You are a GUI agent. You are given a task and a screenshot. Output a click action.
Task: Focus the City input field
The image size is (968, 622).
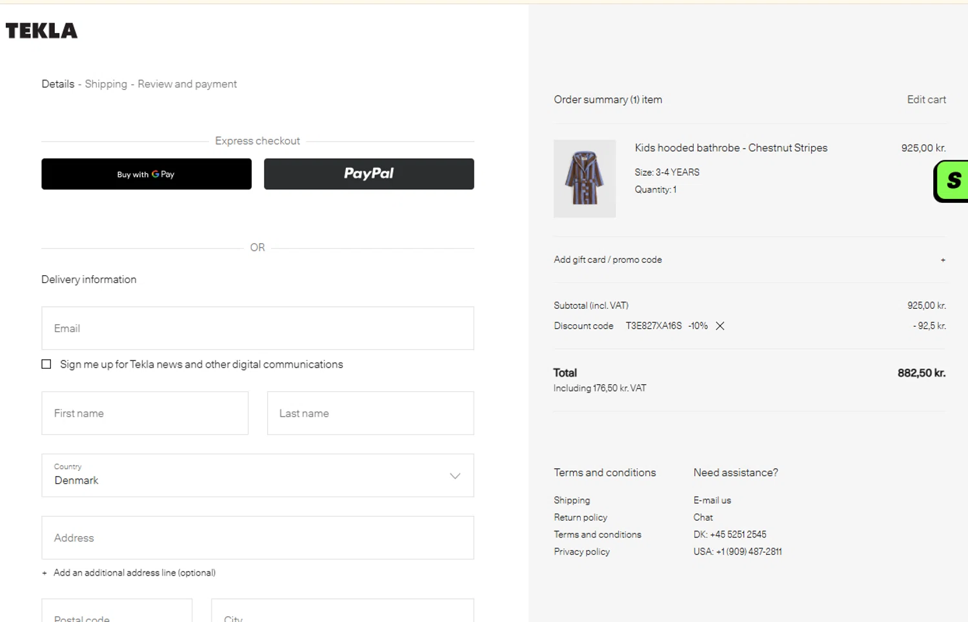343,611
